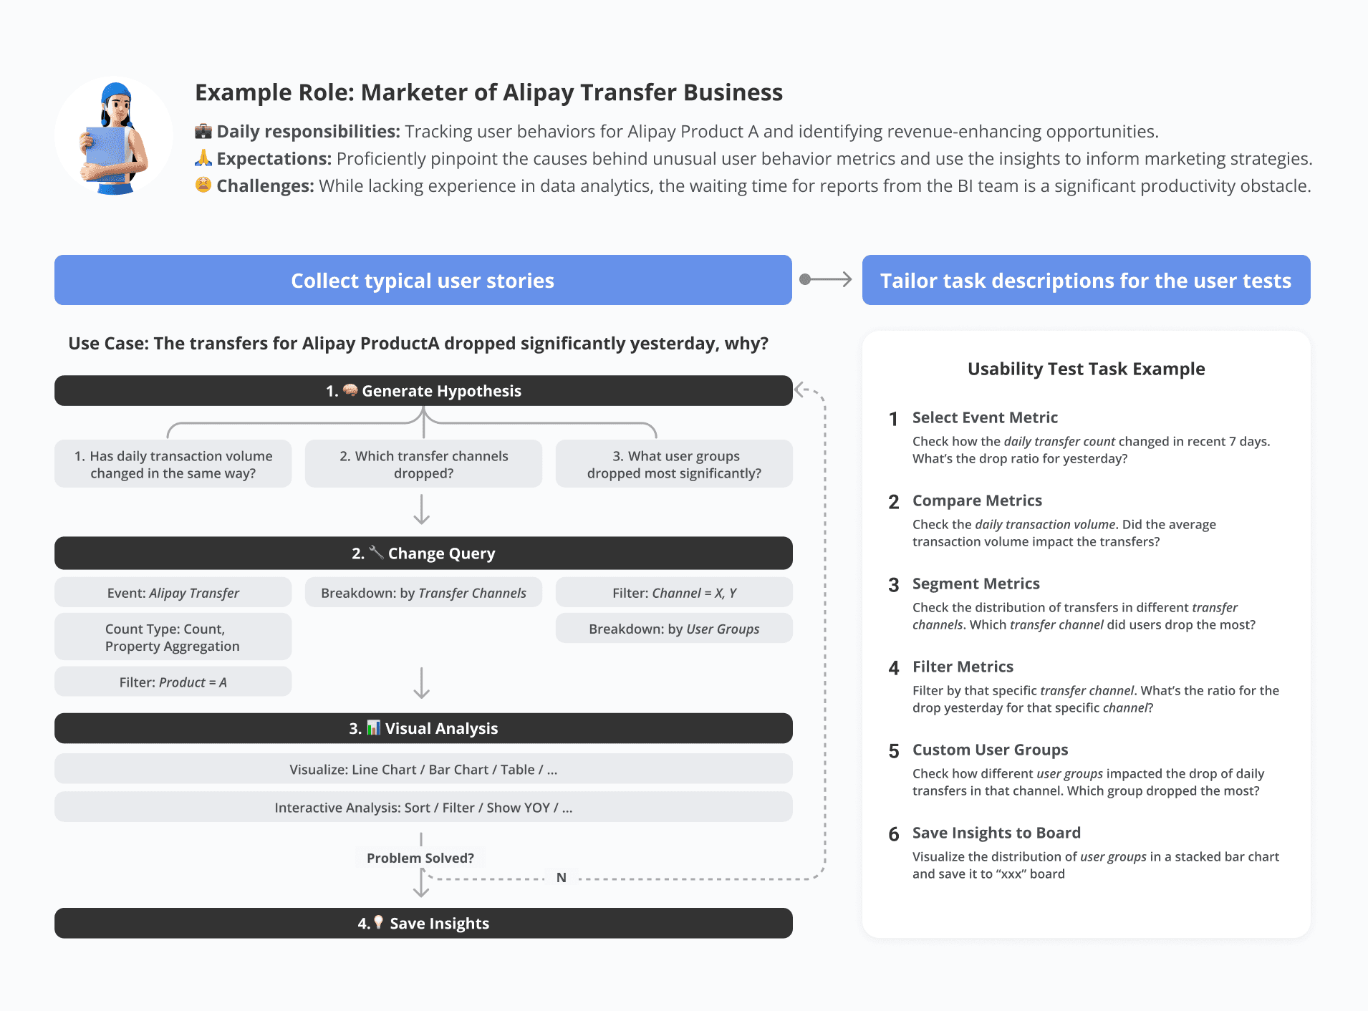This screenshot has height=1011, width=1368.
Task: Click the bar chart icon in Visual Analysis
Action: pos(374,728)
